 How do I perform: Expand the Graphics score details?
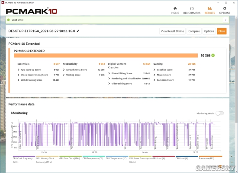pyautogui.click(x=174, y=70)
